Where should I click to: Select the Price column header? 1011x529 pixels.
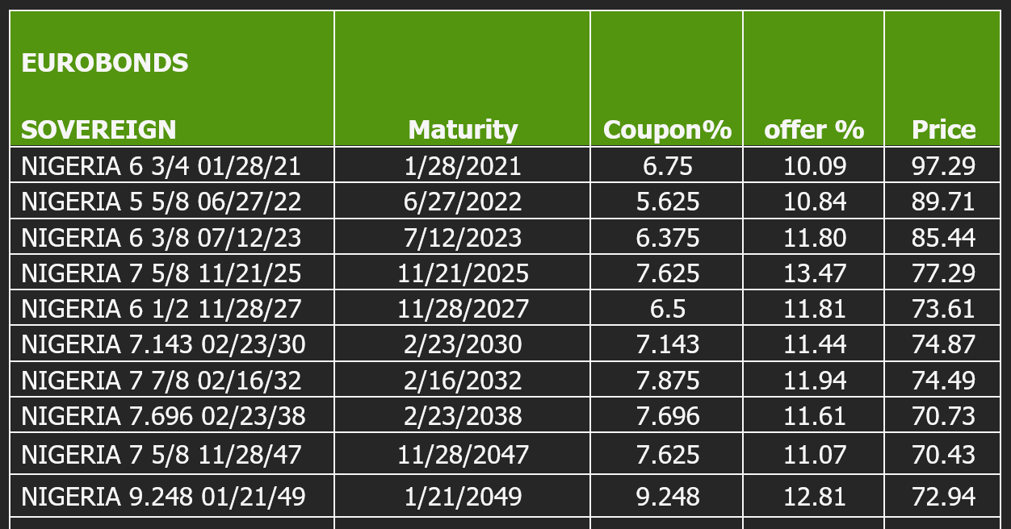click(x=943, y=78)
